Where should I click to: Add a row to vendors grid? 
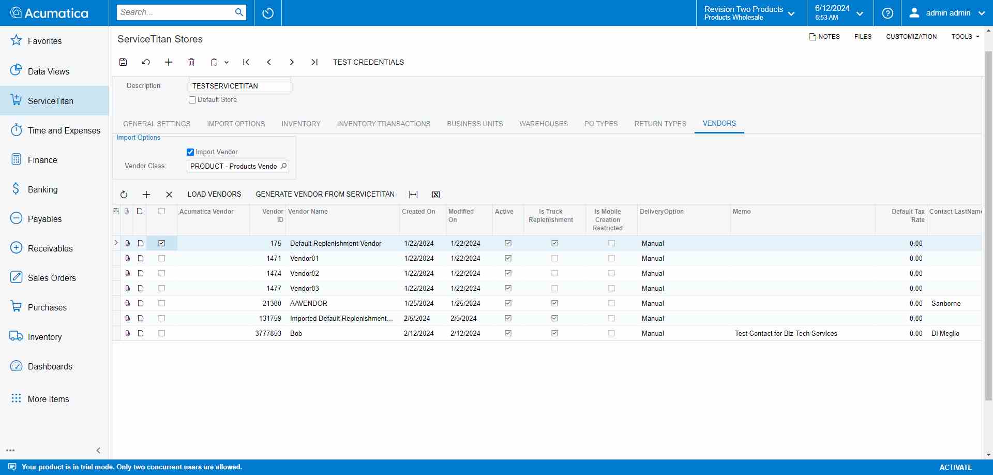(146, 195)
